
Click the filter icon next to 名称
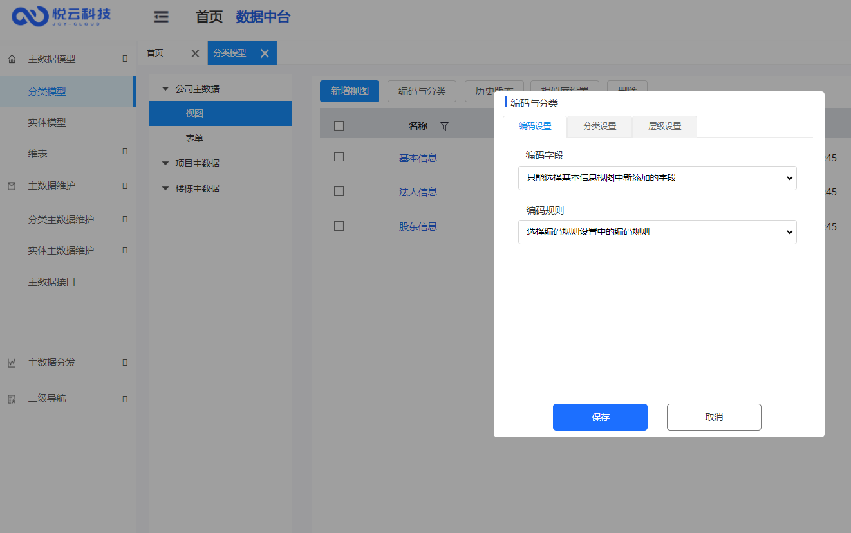444,126
